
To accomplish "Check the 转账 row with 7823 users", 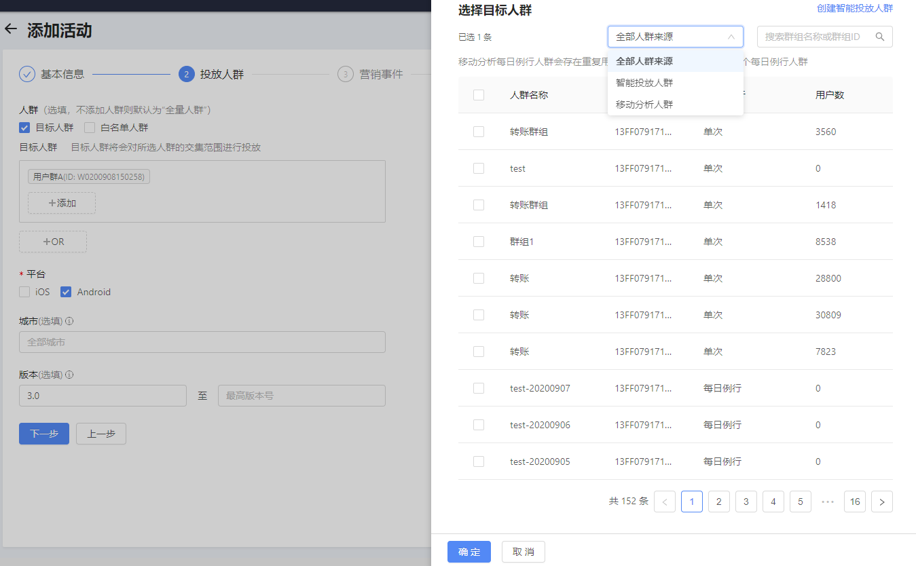I will tap(479, 352).
